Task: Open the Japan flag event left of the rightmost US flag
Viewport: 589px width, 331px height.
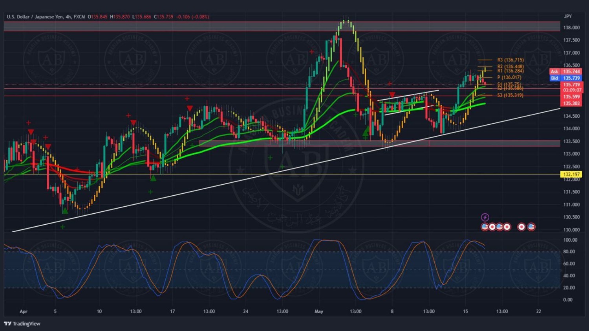Action: (x=521, y=227)
